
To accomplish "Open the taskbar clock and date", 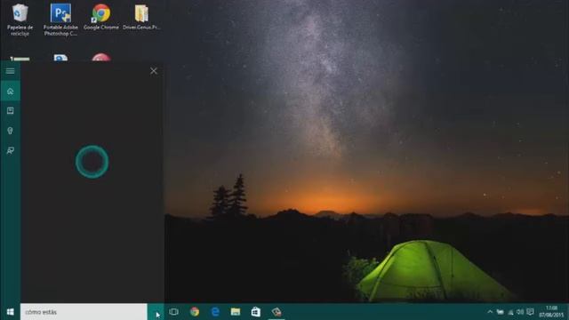I will 551,312.
